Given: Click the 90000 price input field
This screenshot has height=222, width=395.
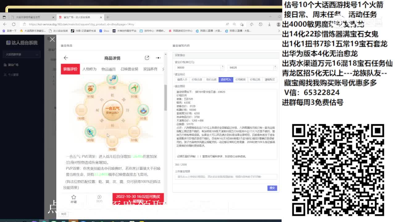Looking at the screenshot, I should [x=198, y=68].
